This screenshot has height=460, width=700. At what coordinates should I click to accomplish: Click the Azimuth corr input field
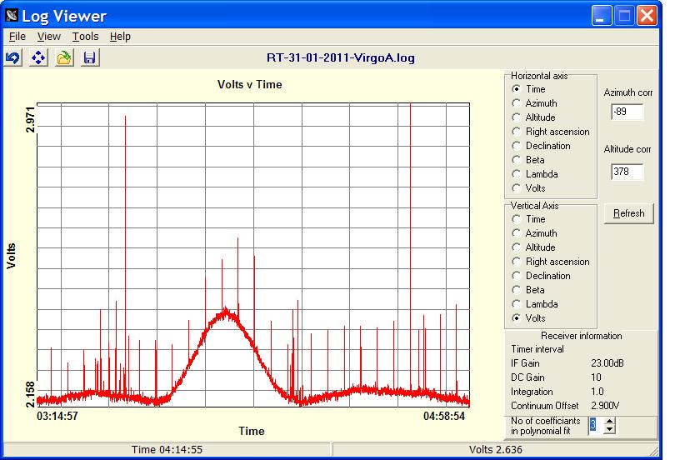pos(627,112)
